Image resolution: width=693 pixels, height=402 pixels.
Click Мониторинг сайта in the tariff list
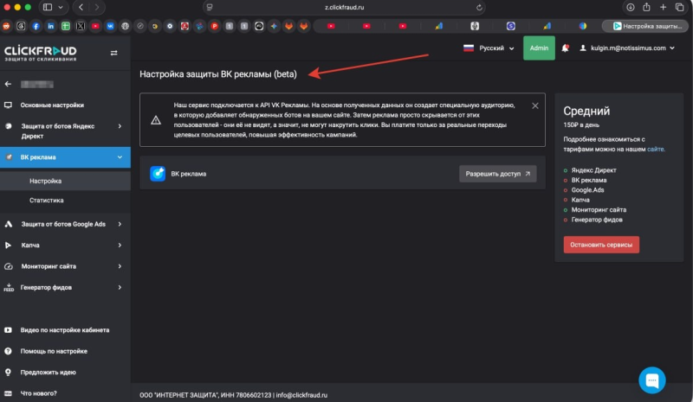(x=599, y=210)
